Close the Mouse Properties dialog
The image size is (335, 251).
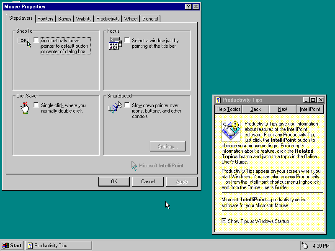(x=196, y=7)
